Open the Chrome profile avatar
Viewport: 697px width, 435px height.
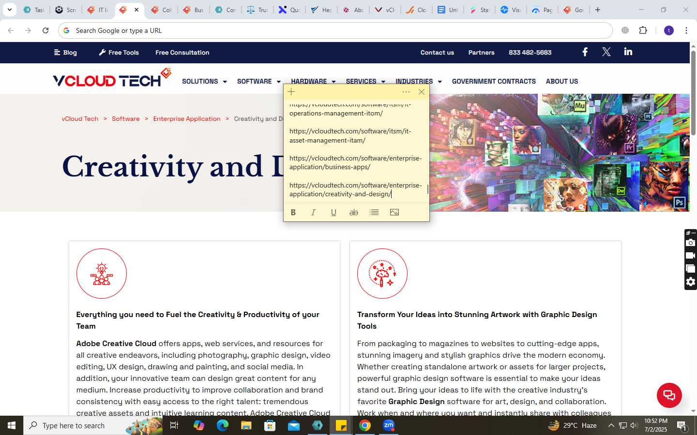tap(669, 30)
